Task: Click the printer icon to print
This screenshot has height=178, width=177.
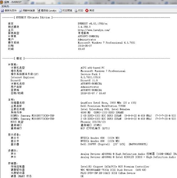Action: (76, 11)
